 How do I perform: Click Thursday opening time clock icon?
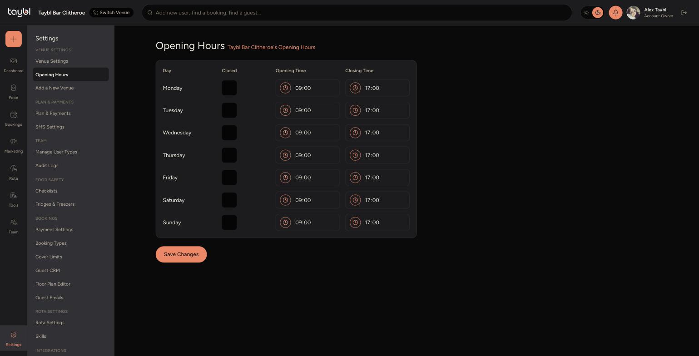point(285,155)
